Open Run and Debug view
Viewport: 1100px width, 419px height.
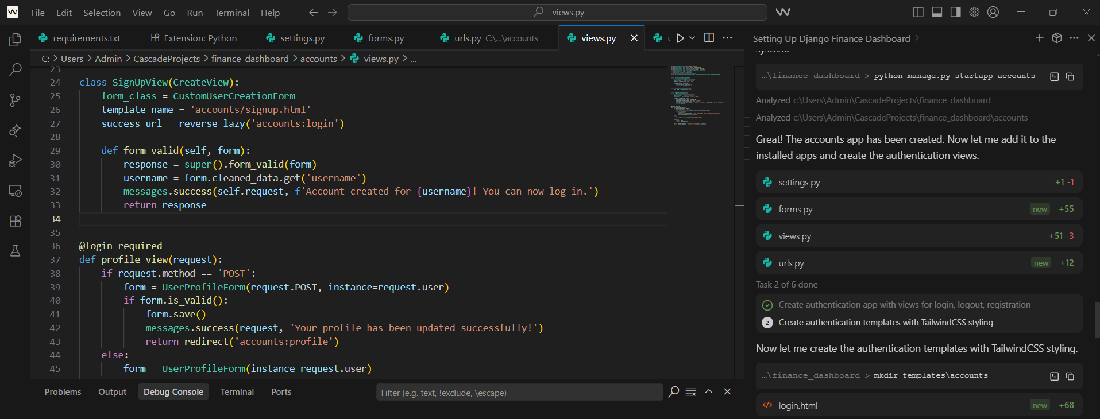coord(16,161)
